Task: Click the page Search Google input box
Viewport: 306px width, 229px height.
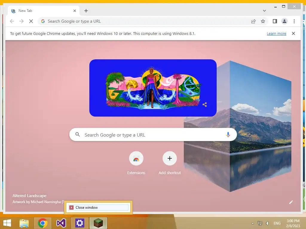Action: pyautogui.click(x=153, y=134)
